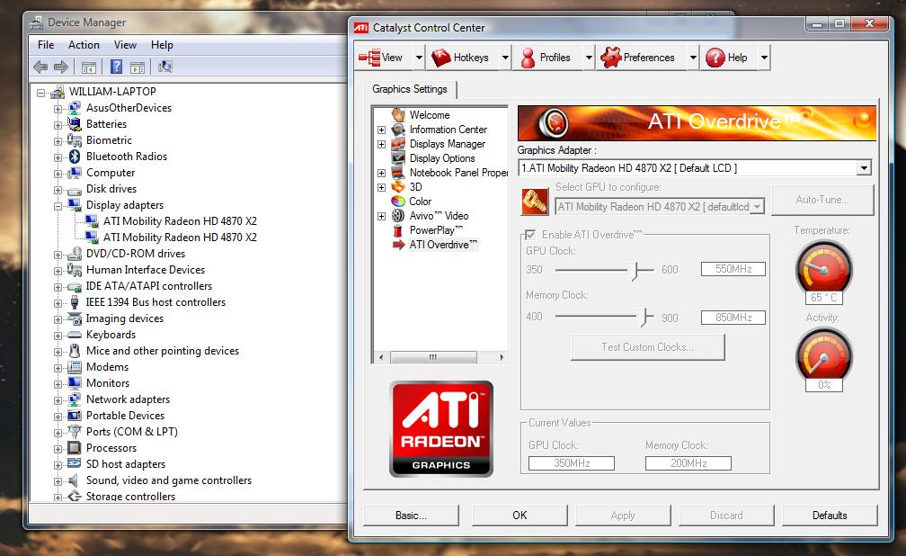The width and height of the screenshot is (906, 556).
Task: Open the Graphics Adapter dropdown
Action: click(x=863, y=168)
